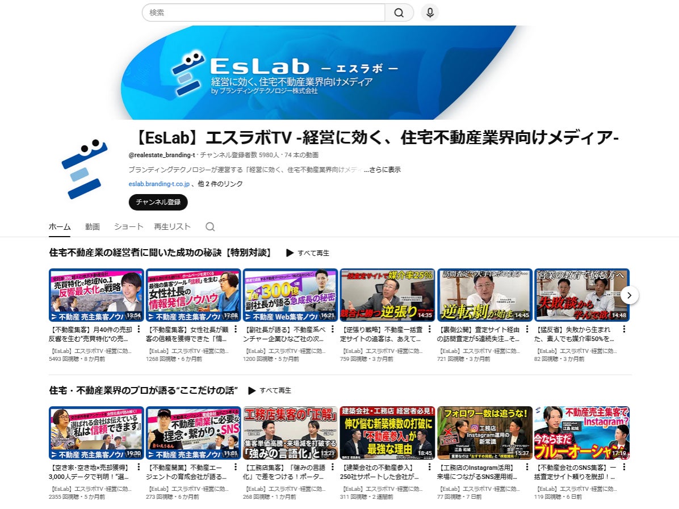This screenshot has width=679, height=509.
Task: Click the EsLab channel avatar logo
Action: coord(85,169)
